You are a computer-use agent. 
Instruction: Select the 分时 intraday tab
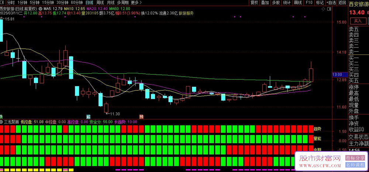pos(11,3)
